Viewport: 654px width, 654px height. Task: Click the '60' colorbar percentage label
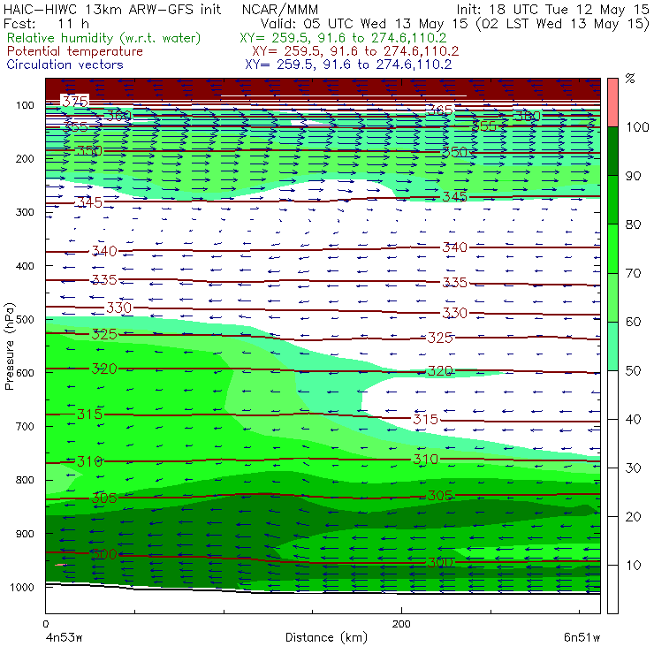634,322
